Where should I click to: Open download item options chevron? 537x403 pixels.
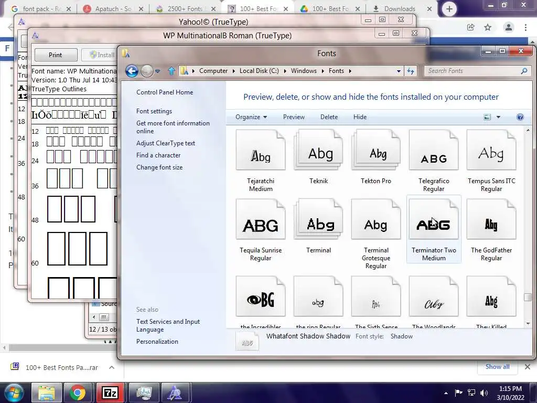112,367
